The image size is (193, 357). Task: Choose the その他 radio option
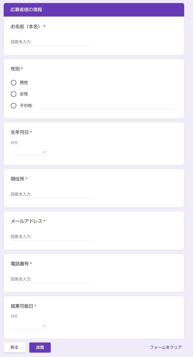[x=14, y=105]
